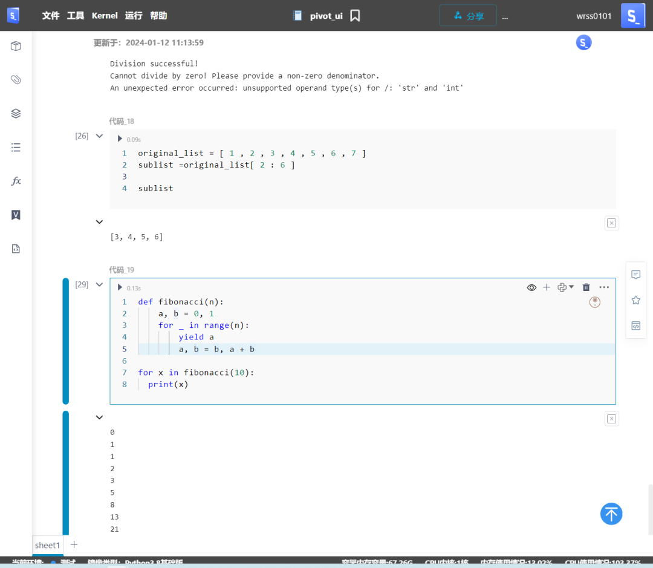The width and height of the screenshot is (653, 568).
Task: Open the 文件 menu
Action: [51, 16]
